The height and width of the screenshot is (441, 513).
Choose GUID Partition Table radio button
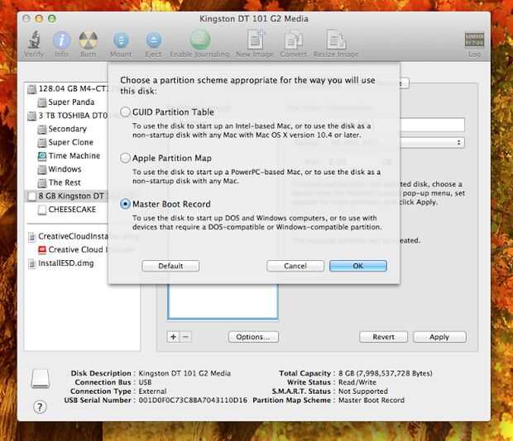tap(125, 112)
